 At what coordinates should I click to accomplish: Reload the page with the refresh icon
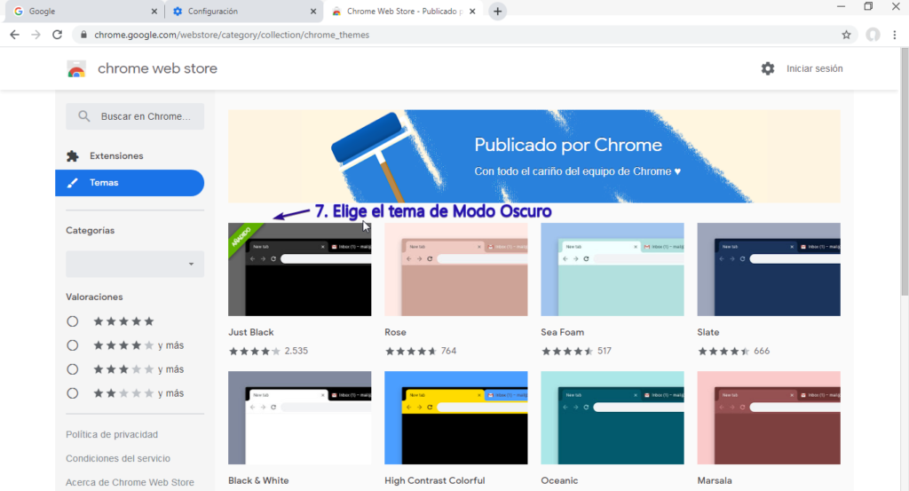point(58,35)
